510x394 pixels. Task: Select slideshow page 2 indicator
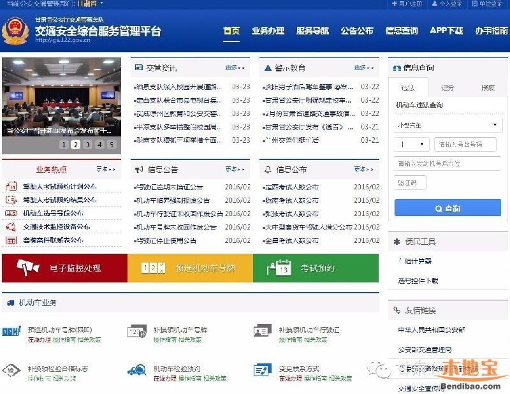(x=75, y=145)
